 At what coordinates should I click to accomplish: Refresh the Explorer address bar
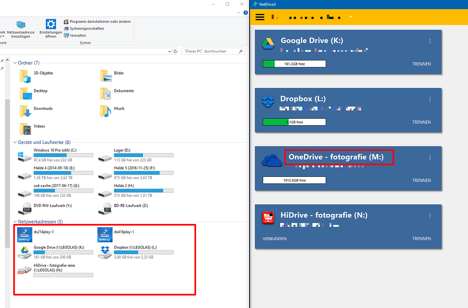pos(175,51)
